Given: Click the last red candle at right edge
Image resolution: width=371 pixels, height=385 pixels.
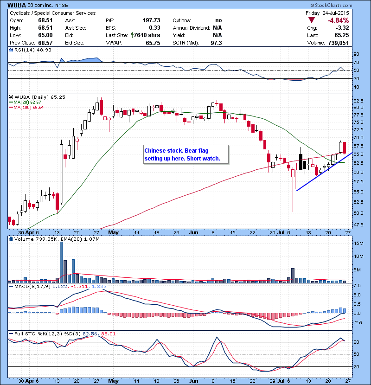Looking at the screenshot, I should pos(345,148).
